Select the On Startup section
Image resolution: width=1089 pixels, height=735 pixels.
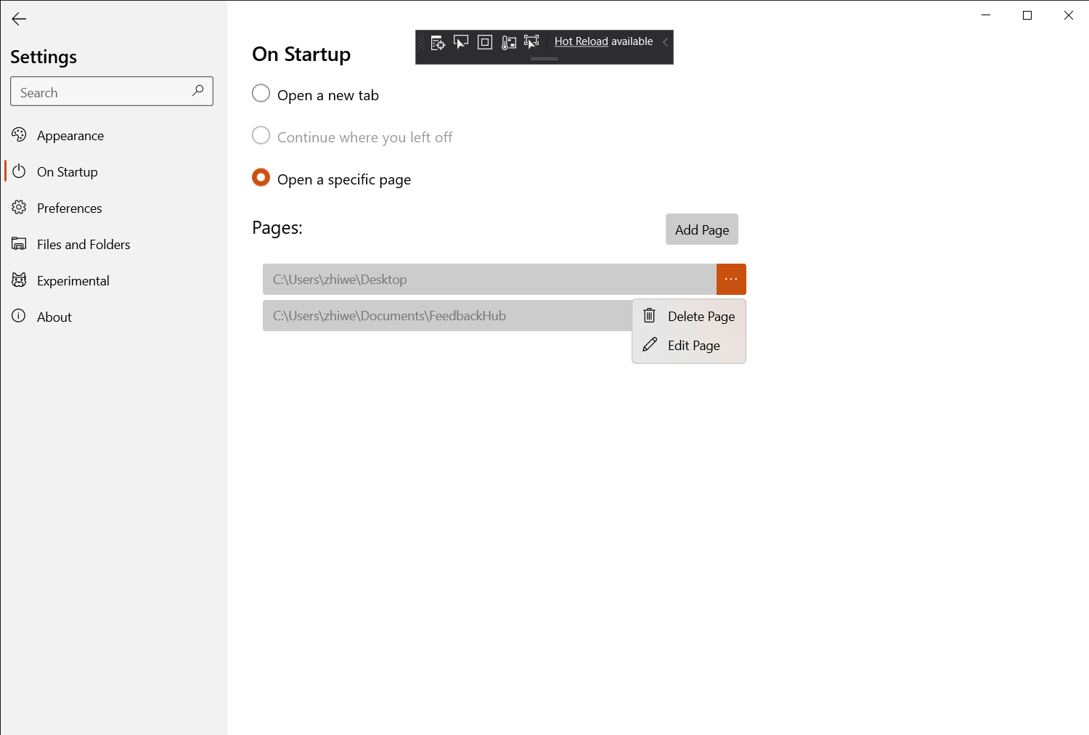(x=114, y=171)
